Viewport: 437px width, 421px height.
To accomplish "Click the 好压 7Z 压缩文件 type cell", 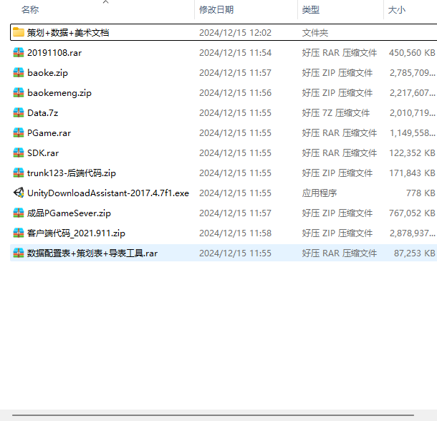I will (336, 113).
